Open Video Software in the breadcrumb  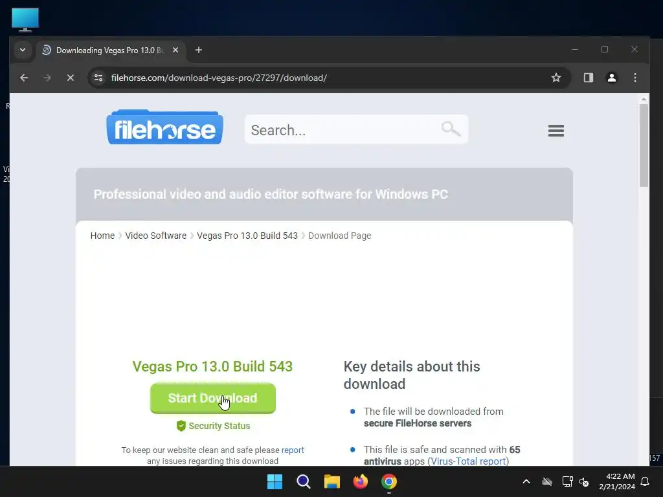[155, 236]
